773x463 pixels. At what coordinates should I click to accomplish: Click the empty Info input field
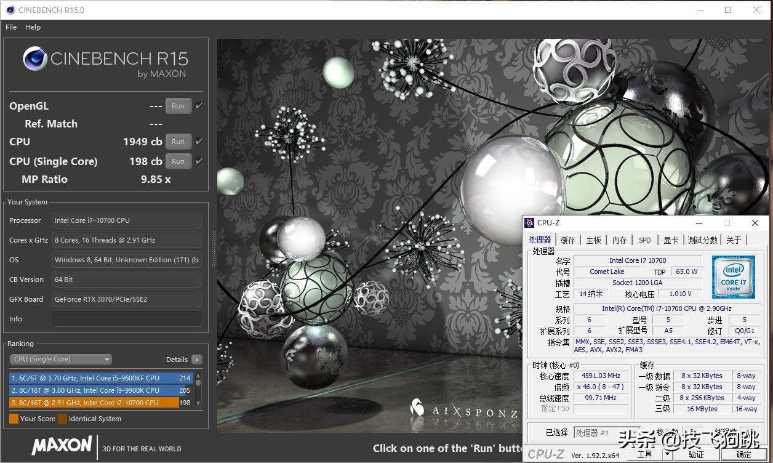coord(127,319)
